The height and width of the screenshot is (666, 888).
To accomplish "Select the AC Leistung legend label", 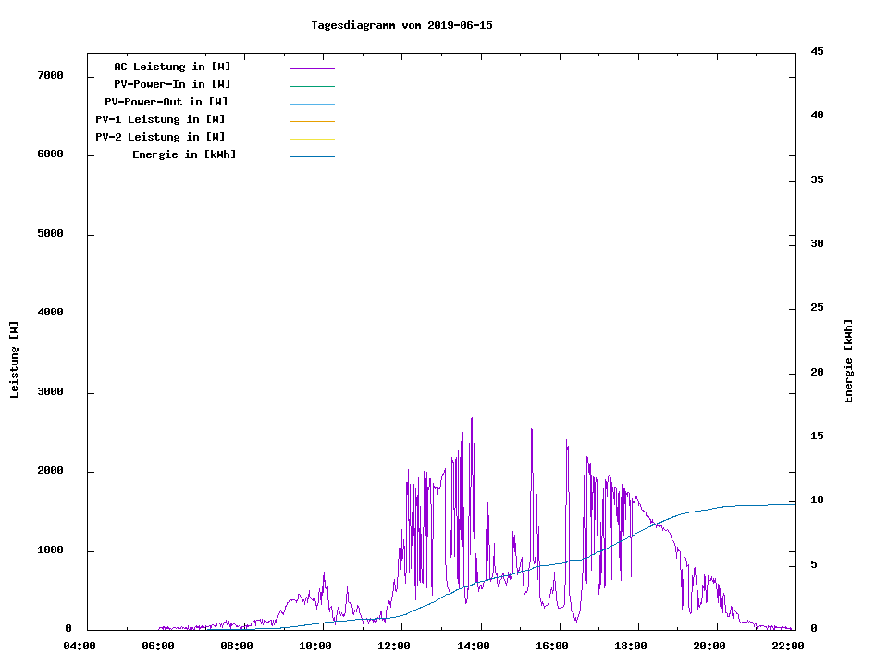I will click(172, 67).
